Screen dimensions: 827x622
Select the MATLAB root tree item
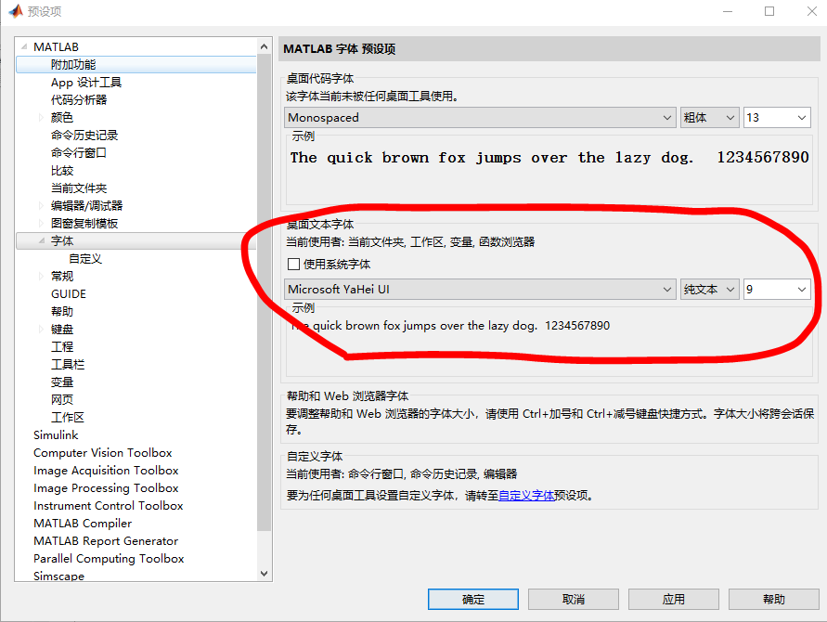tap(56, 47)
